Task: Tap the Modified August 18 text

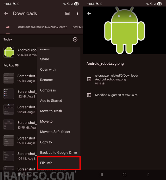Action: 116,95
